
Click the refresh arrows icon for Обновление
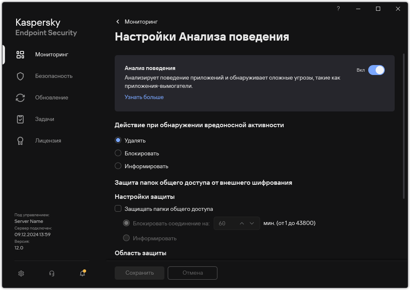point(20,98)
